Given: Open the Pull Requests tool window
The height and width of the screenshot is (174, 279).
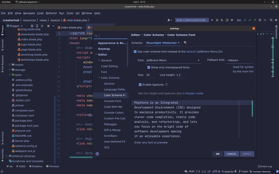Looking at the screenshot, I should click(2, 64).
